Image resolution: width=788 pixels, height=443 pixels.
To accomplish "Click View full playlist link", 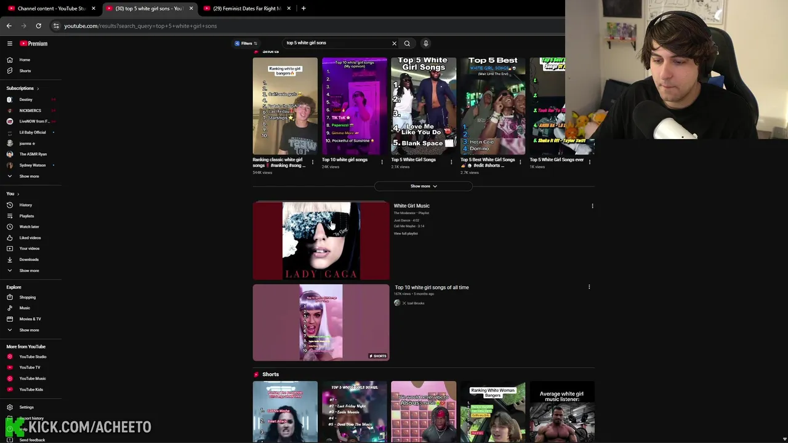I will pyautogui.click(x=406, y=234).
